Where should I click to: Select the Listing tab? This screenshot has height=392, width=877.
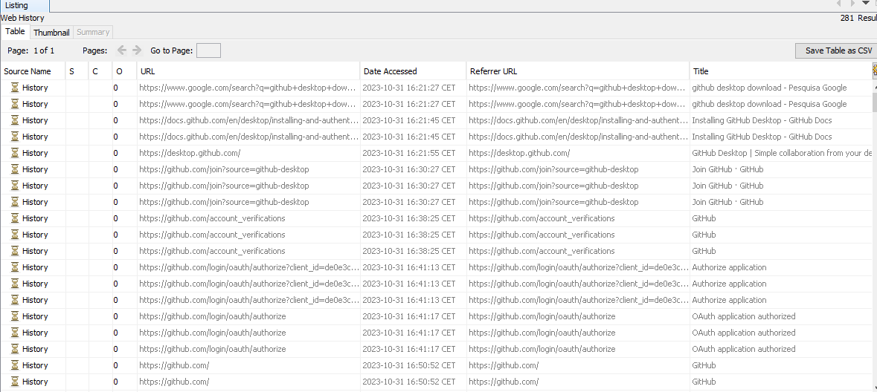point(16,5)
